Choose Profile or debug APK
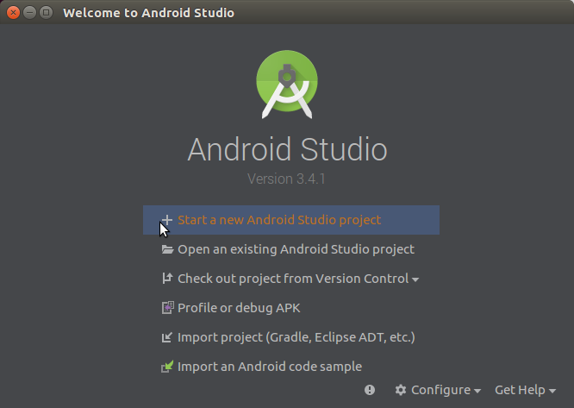Viewport: 574px width, 408px height. pyautogui.click(x=239, y=308)
